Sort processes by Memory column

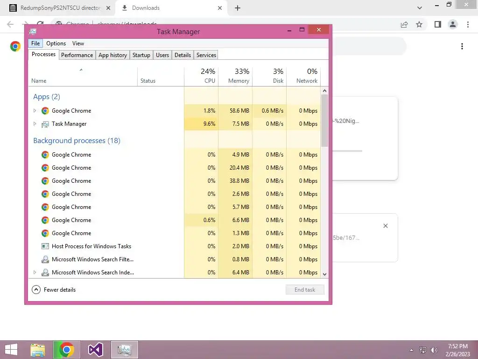235,76
